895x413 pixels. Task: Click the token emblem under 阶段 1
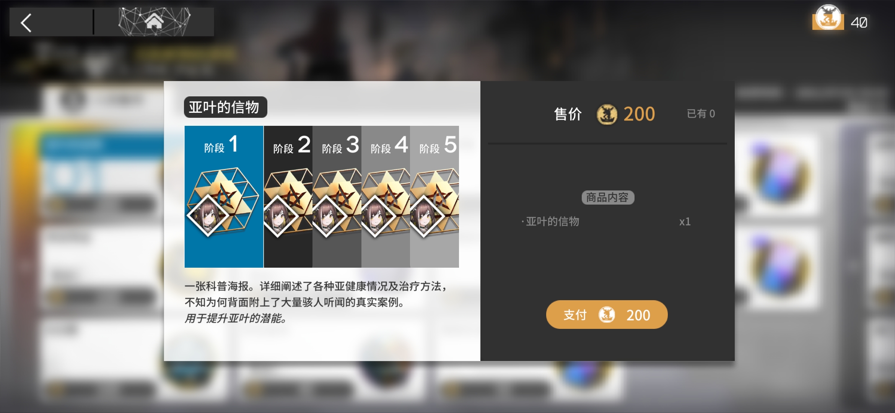pyautogui.click(x=223, y=202)
